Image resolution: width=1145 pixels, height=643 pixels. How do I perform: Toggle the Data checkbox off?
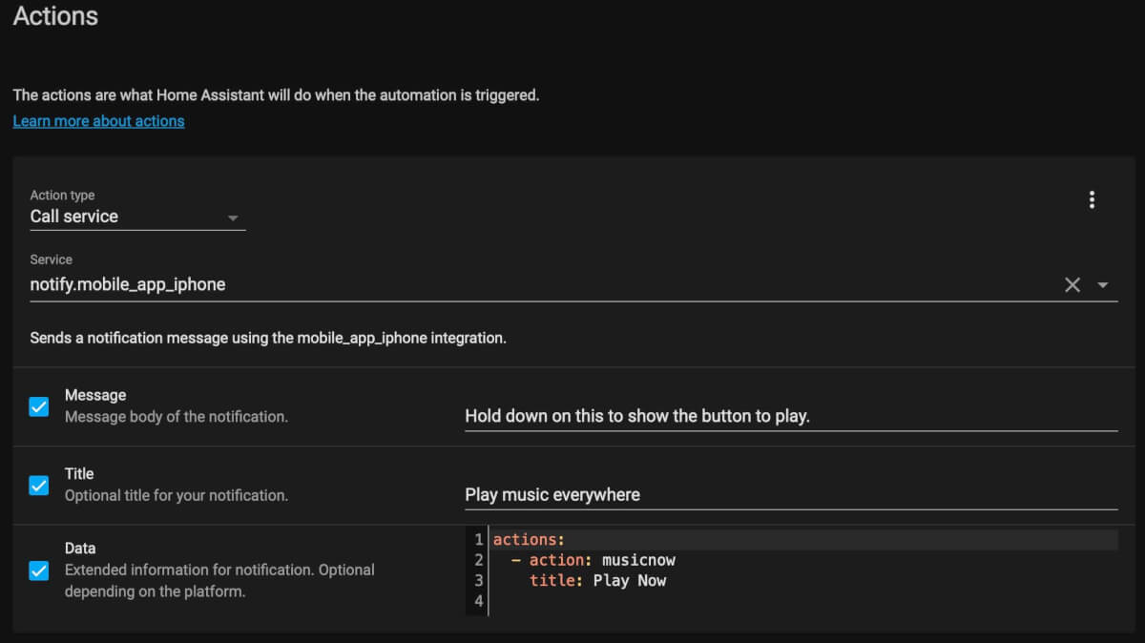click(39, 570)
